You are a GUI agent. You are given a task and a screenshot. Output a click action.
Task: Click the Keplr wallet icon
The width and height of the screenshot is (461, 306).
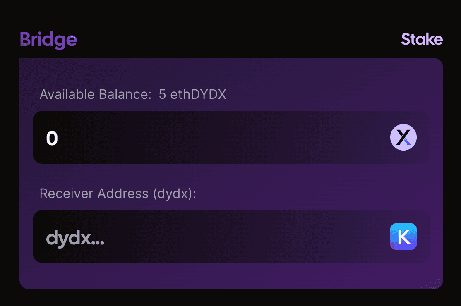click(x=403, y=237)
